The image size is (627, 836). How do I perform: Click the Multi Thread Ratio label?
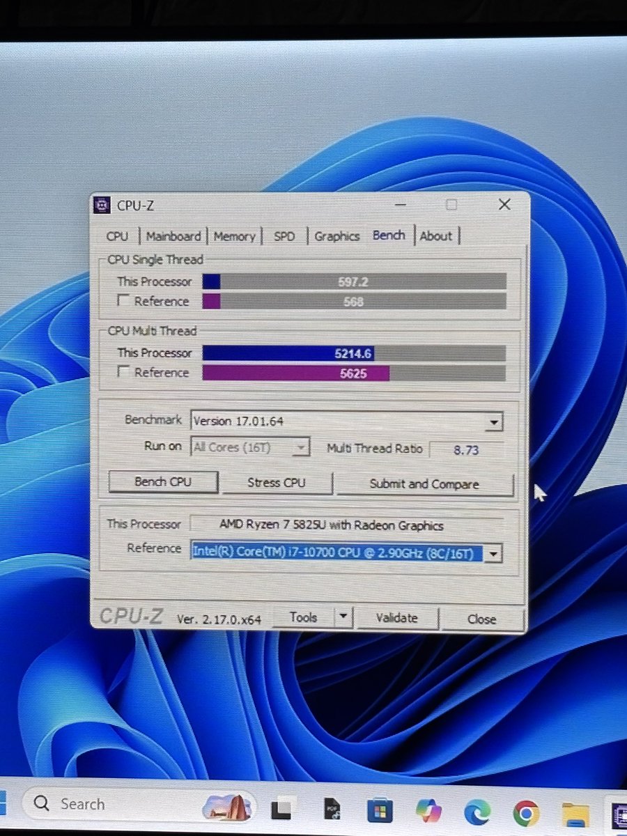[374, 448]
